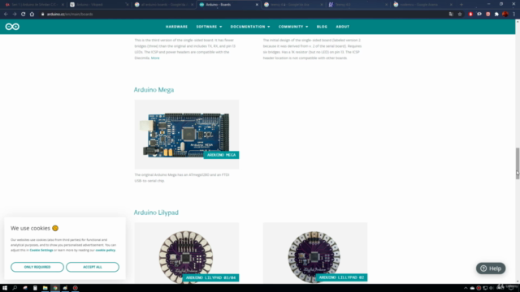Click the ARDUINO MEGA label badge
Viewport: 520px width, 292px height.
point(221,155)
